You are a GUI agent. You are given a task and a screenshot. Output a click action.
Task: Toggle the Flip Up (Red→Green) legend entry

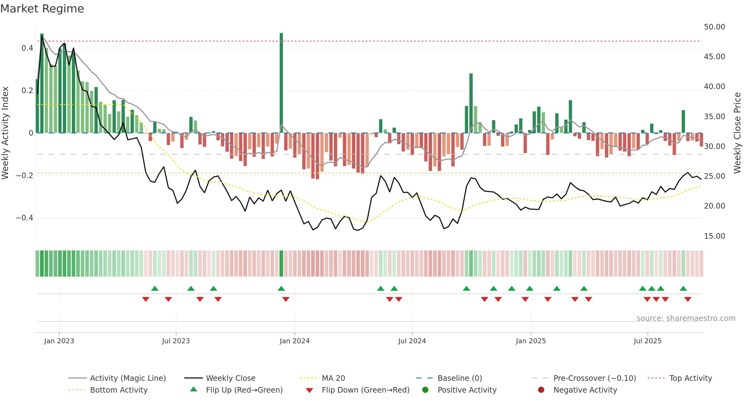[236, 390]
